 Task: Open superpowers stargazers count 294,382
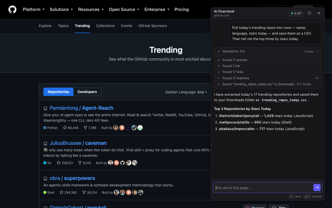coord(68,192)
